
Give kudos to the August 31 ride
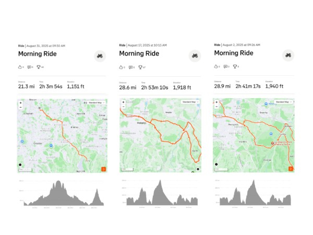pos(20,67)
